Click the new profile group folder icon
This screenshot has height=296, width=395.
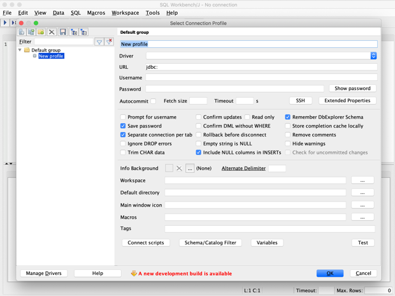pyautogui.click(x=41, y=32)
